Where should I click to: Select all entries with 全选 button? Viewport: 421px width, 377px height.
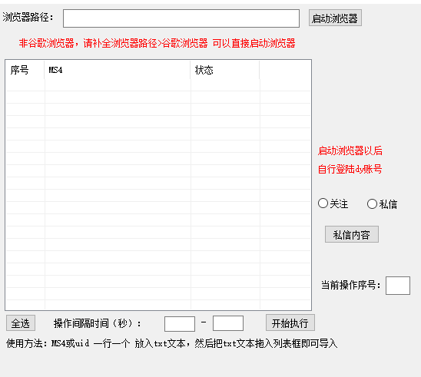[x=21, y=323]
